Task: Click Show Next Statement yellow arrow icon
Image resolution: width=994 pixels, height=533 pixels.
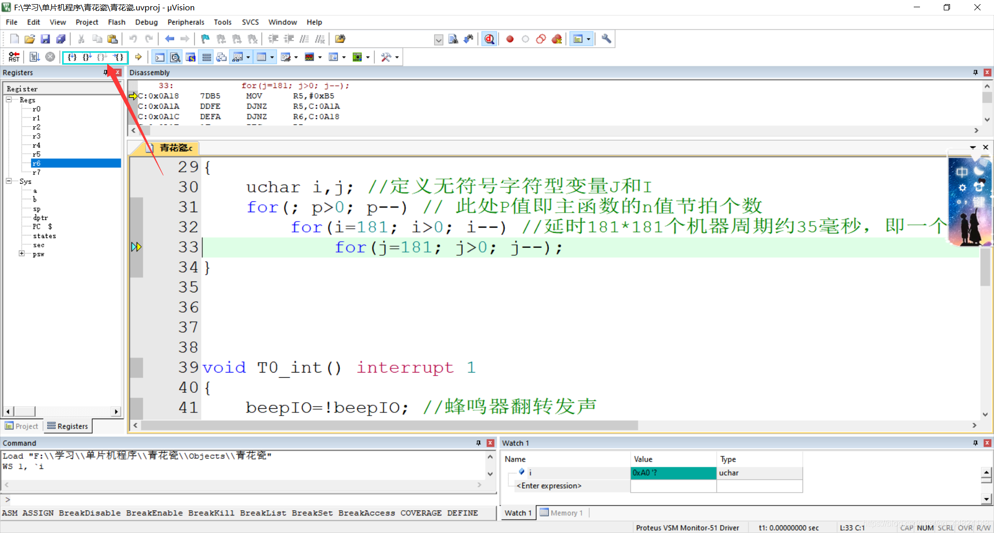Action: click(138, 57)
